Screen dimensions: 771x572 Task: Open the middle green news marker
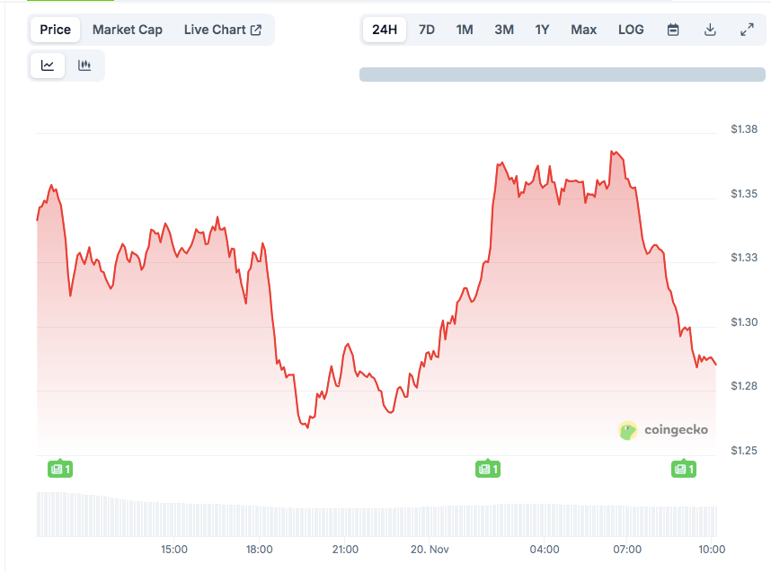487,468
